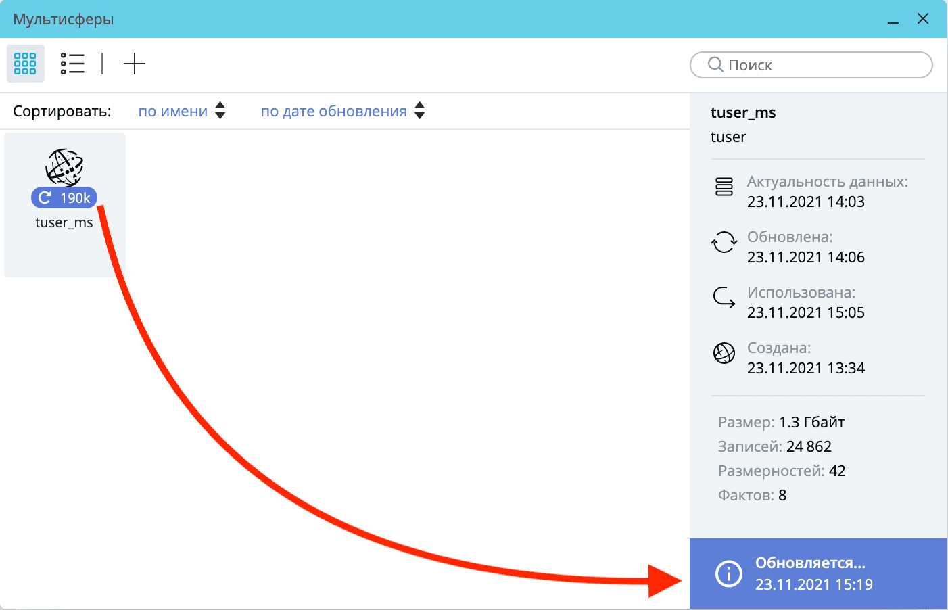Select the tuser_ms globe thumbnail

[64, 166]
